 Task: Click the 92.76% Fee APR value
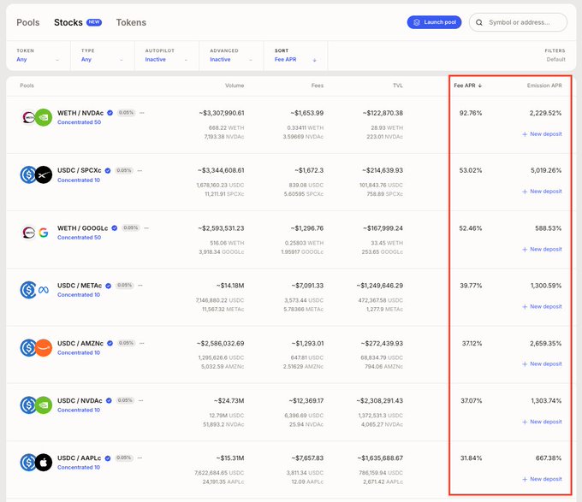tap(471, 113)
